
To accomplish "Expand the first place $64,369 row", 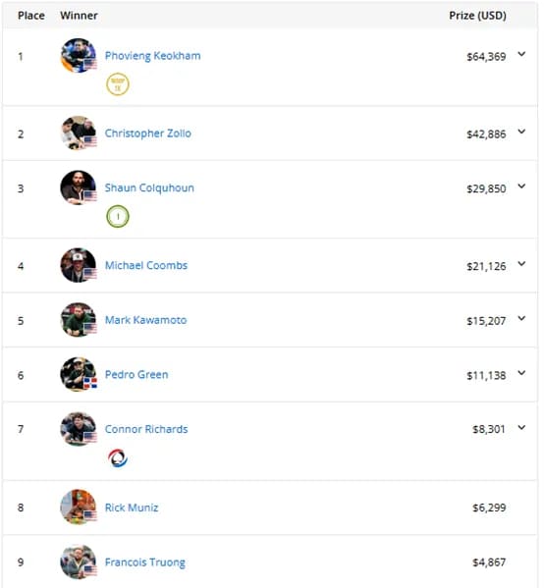I will (x=521, y=54).
